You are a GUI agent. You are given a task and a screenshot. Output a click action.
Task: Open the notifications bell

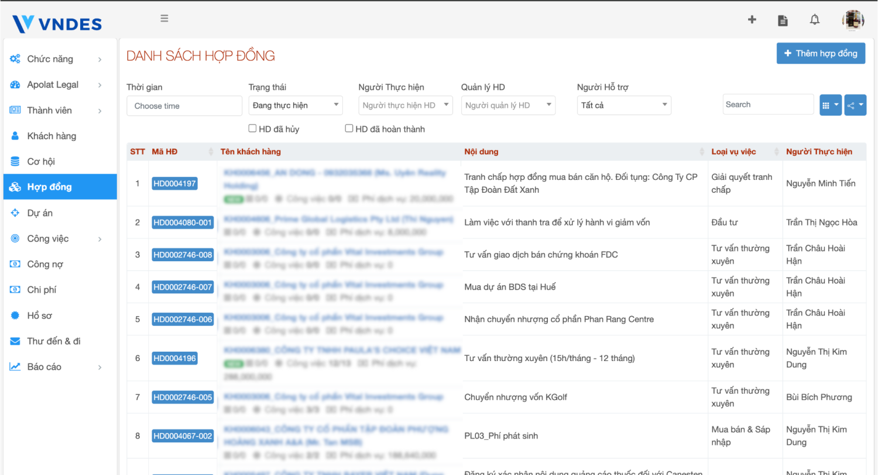click(x=814, y=20)
